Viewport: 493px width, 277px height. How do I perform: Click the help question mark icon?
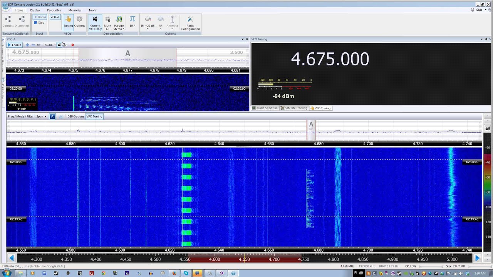tap(489, 10)
